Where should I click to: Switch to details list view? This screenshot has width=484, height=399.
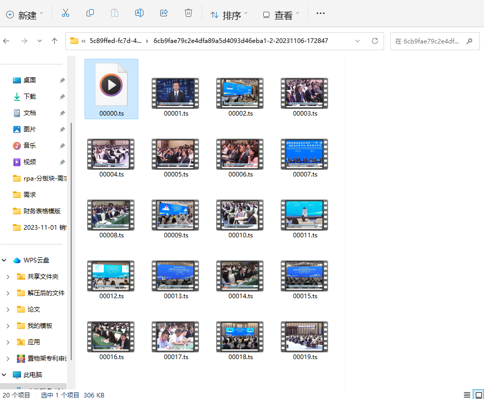pyautogui.click(x=467, y=395)
